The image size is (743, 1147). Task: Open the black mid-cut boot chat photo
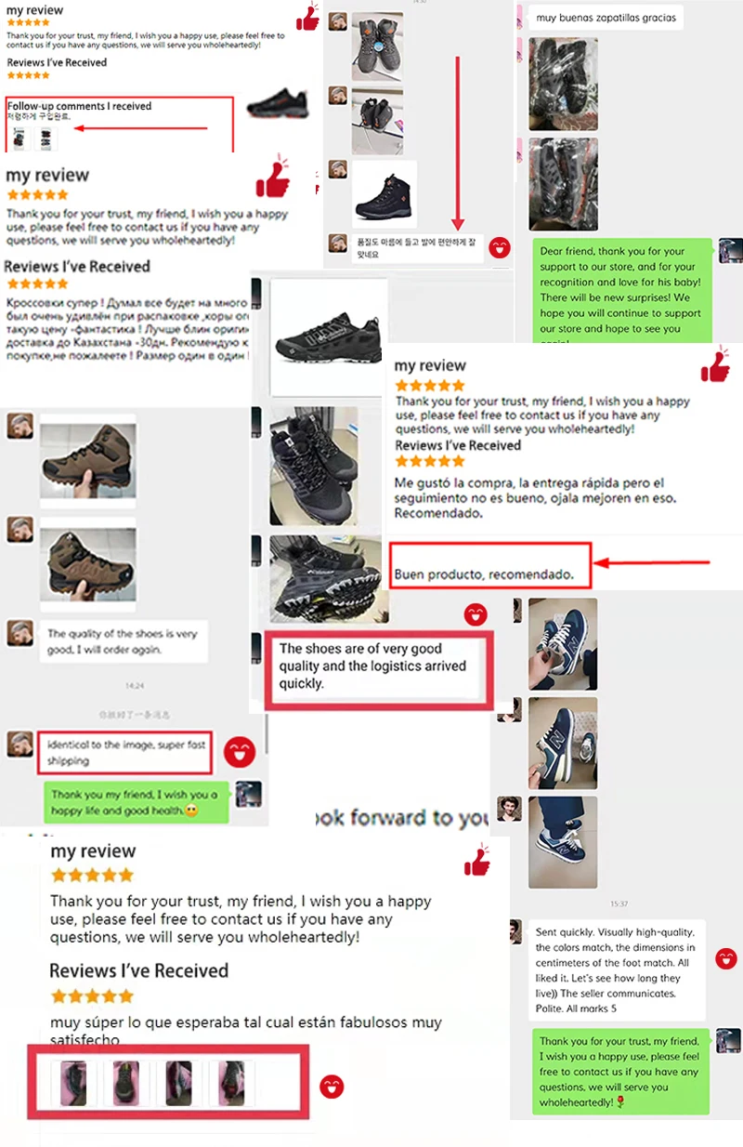385,194
